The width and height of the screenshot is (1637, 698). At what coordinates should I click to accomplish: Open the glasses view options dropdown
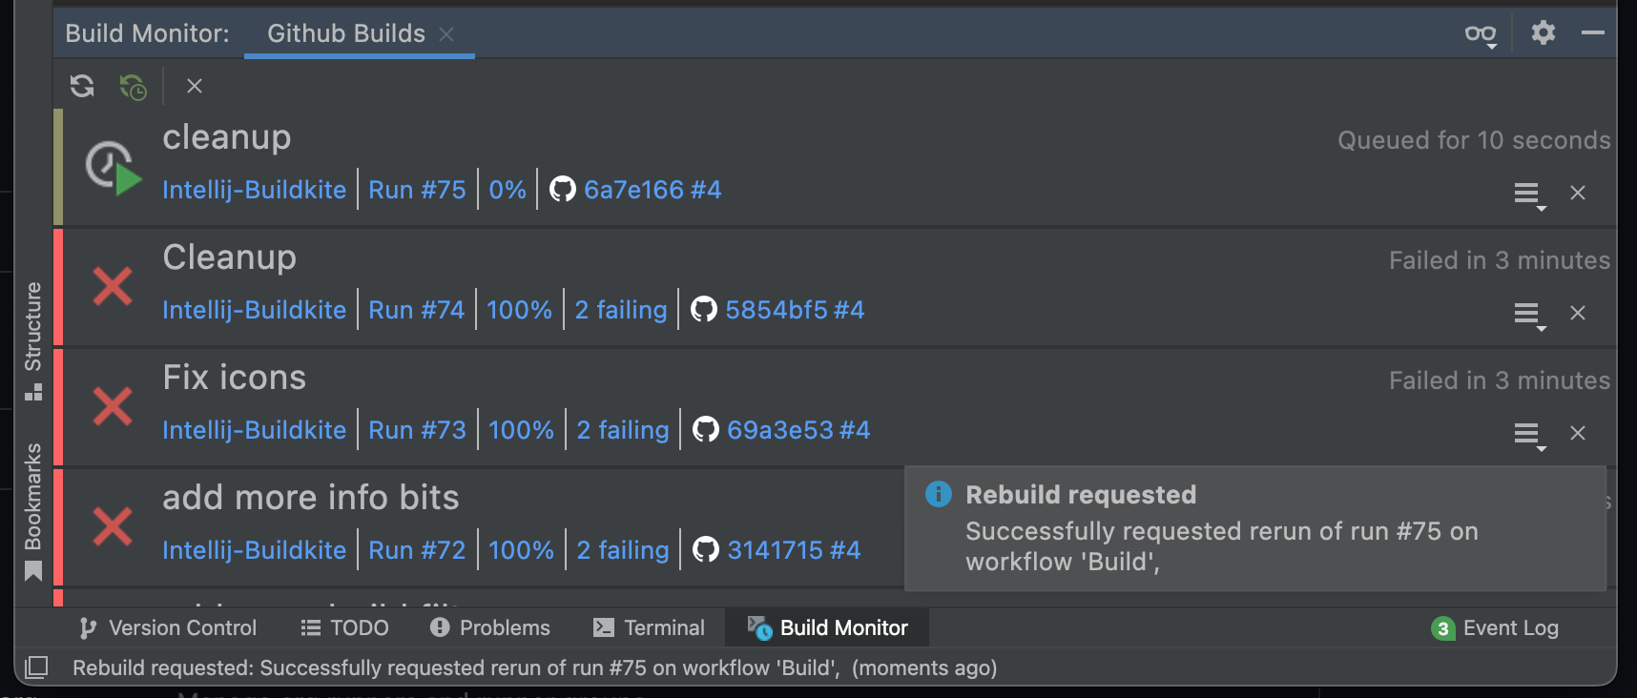(x=1481, y=34)
